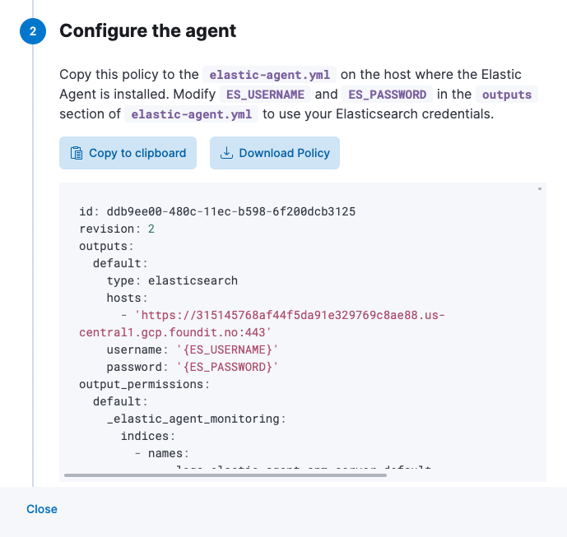Click the Configure the agent heading
Viewport: 567px width, 537px height.
click(x=148, y=31)
